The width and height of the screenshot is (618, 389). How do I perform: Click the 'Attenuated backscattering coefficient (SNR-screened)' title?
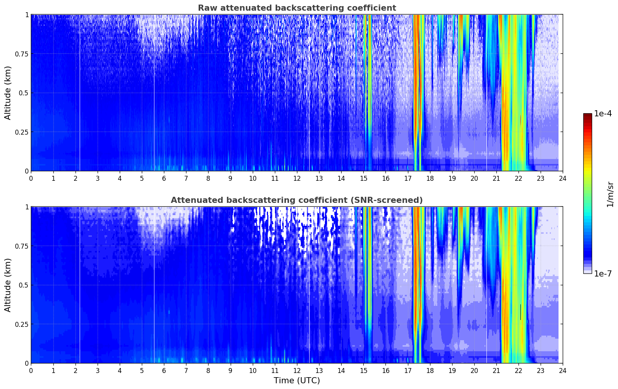(x=297, y=200)
